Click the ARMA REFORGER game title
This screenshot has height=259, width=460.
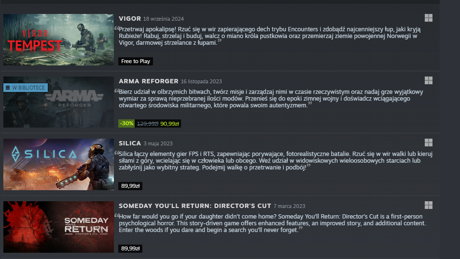point(149,81)
